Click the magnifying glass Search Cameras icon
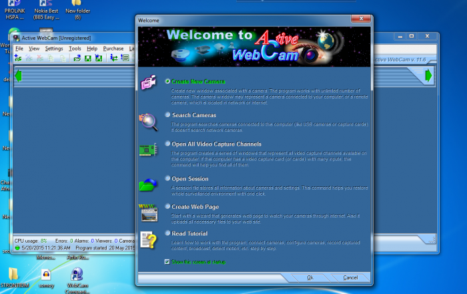The height and width of the screenshot is (294, 467). click(148, 122)
